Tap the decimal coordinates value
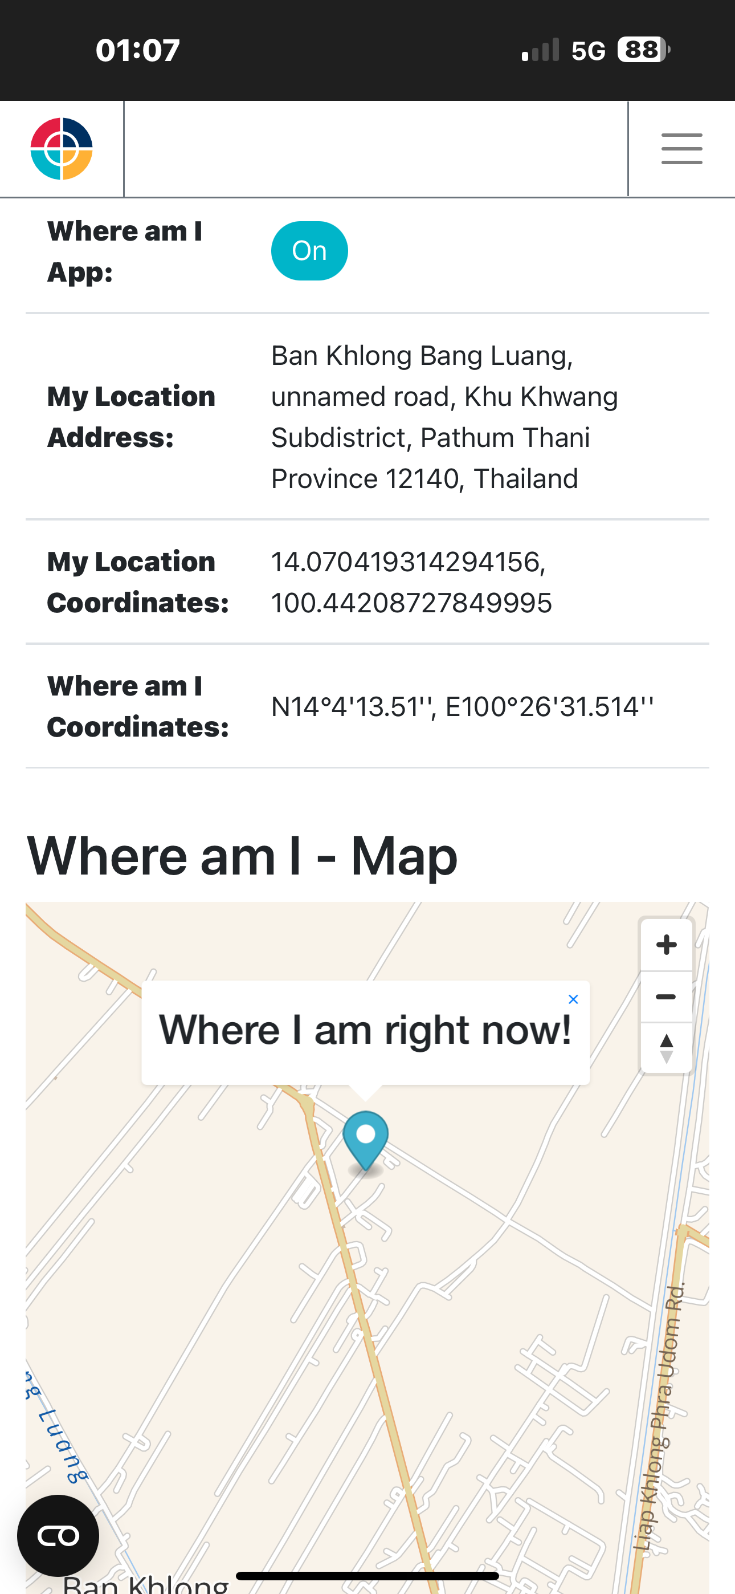The image size is (735, 1594). coord(411,582)
